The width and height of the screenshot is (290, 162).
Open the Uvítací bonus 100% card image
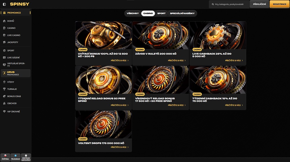104,35
